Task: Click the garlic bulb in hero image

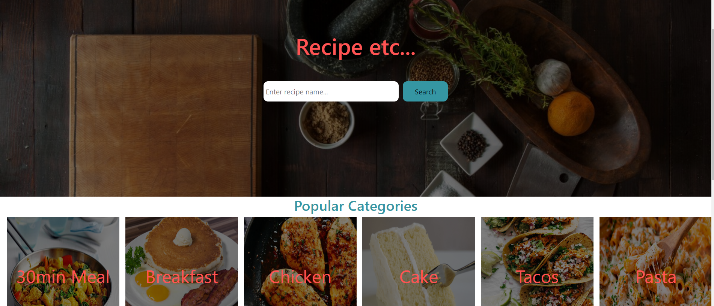Action: tap(553, 77)
